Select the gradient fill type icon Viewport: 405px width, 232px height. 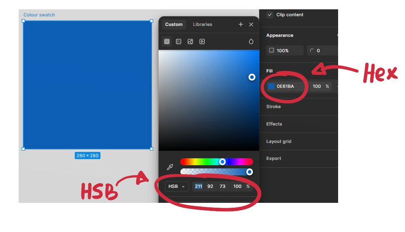pyautogui.click(x=178, y=42)
